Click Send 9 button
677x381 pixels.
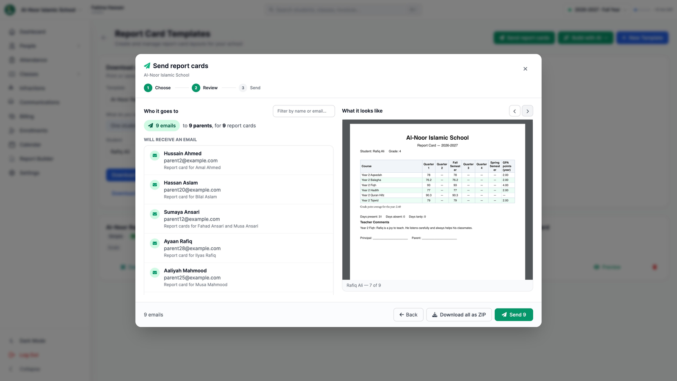(514, 315)
